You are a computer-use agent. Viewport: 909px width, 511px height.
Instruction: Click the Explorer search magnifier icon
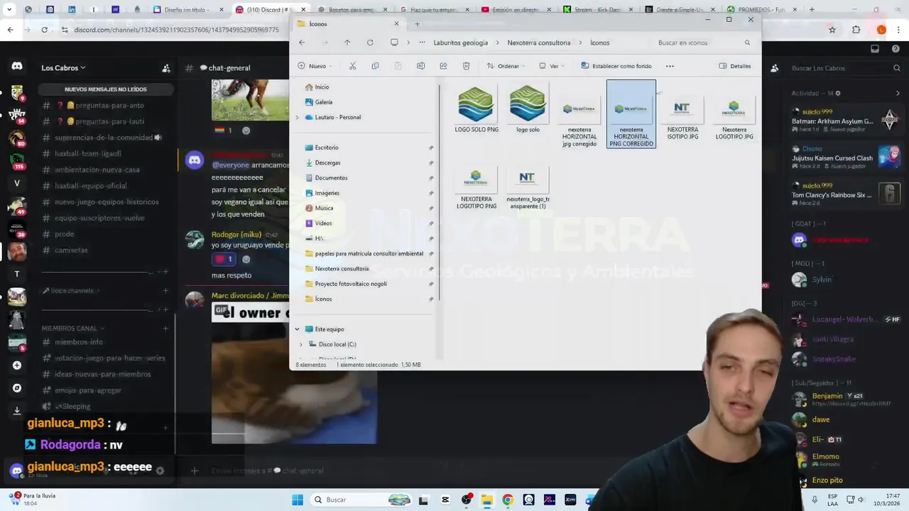(747, 43)
